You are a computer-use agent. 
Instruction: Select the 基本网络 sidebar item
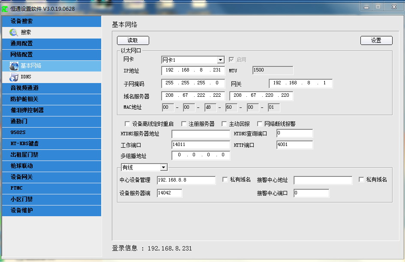tap(51, 66)
